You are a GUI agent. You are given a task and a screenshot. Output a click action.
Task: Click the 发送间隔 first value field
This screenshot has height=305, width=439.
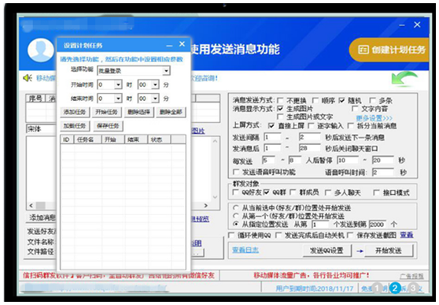[272, 137]
